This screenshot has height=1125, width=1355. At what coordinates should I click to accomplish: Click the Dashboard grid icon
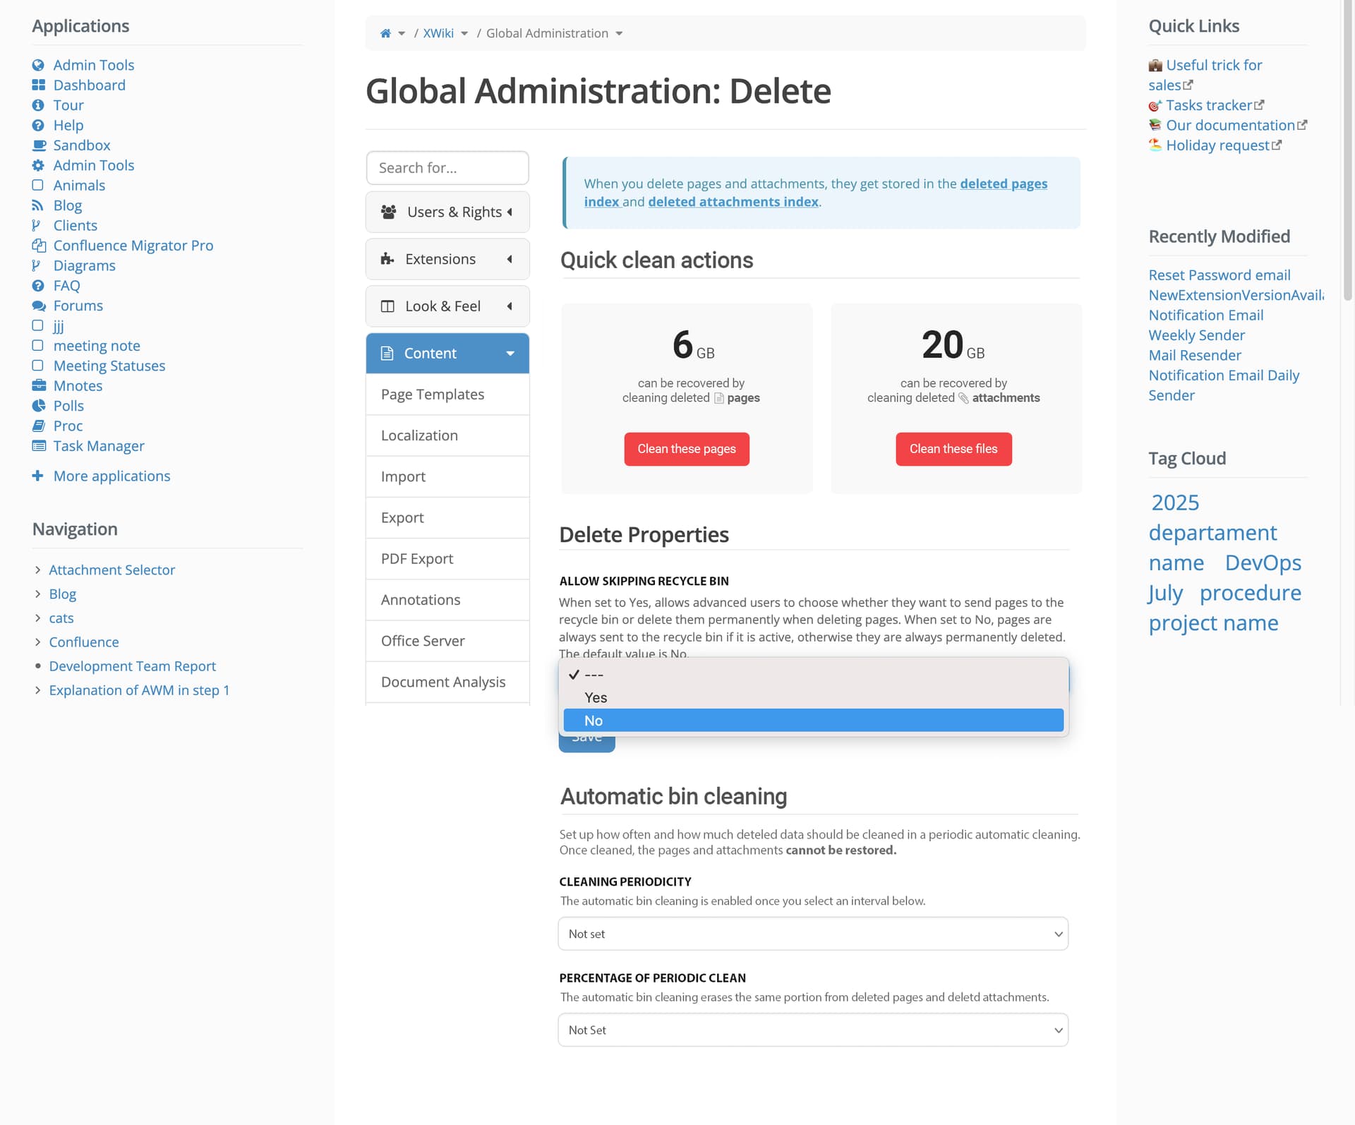click(38, 85)
